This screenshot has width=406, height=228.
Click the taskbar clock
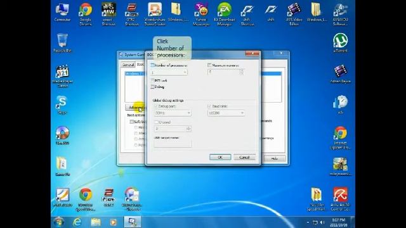339,222
